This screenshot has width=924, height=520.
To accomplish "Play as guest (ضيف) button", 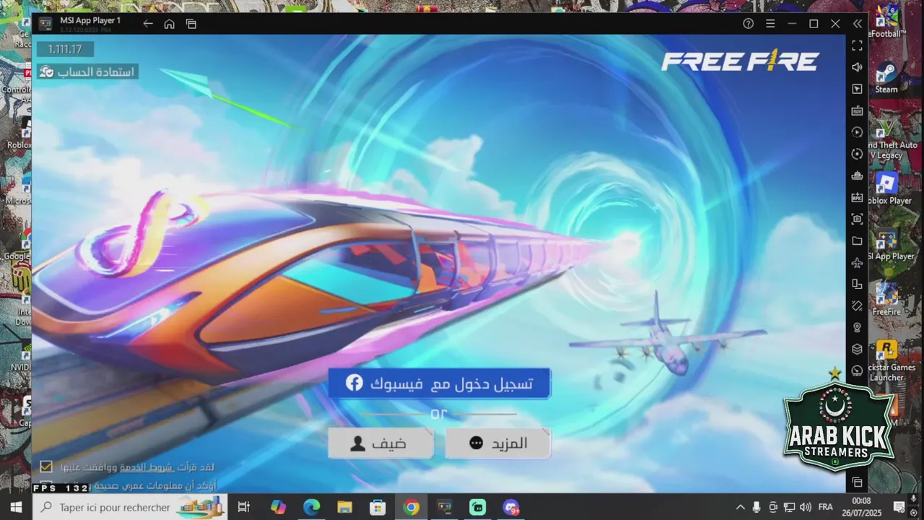I will 380,443.
